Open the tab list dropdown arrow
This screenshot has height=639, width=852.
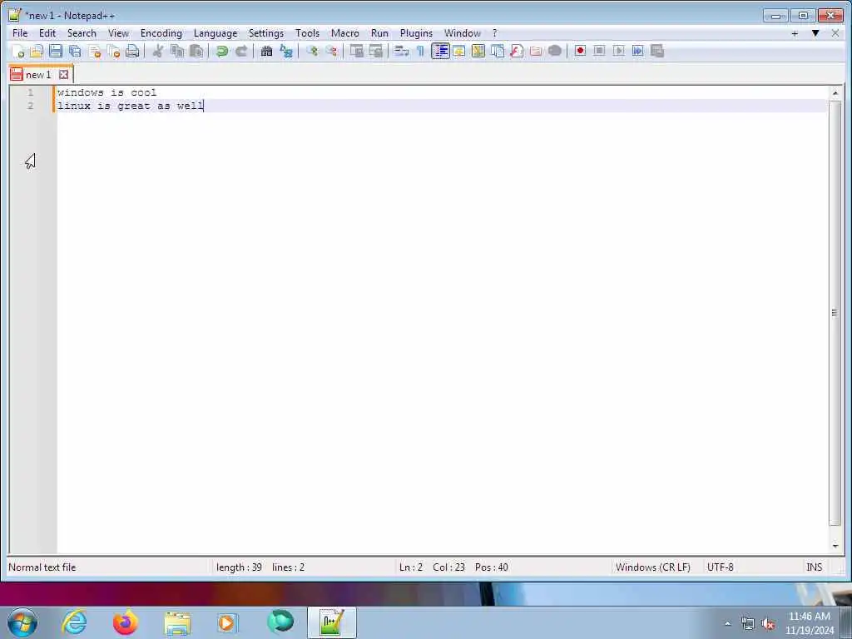coord(815,33)
